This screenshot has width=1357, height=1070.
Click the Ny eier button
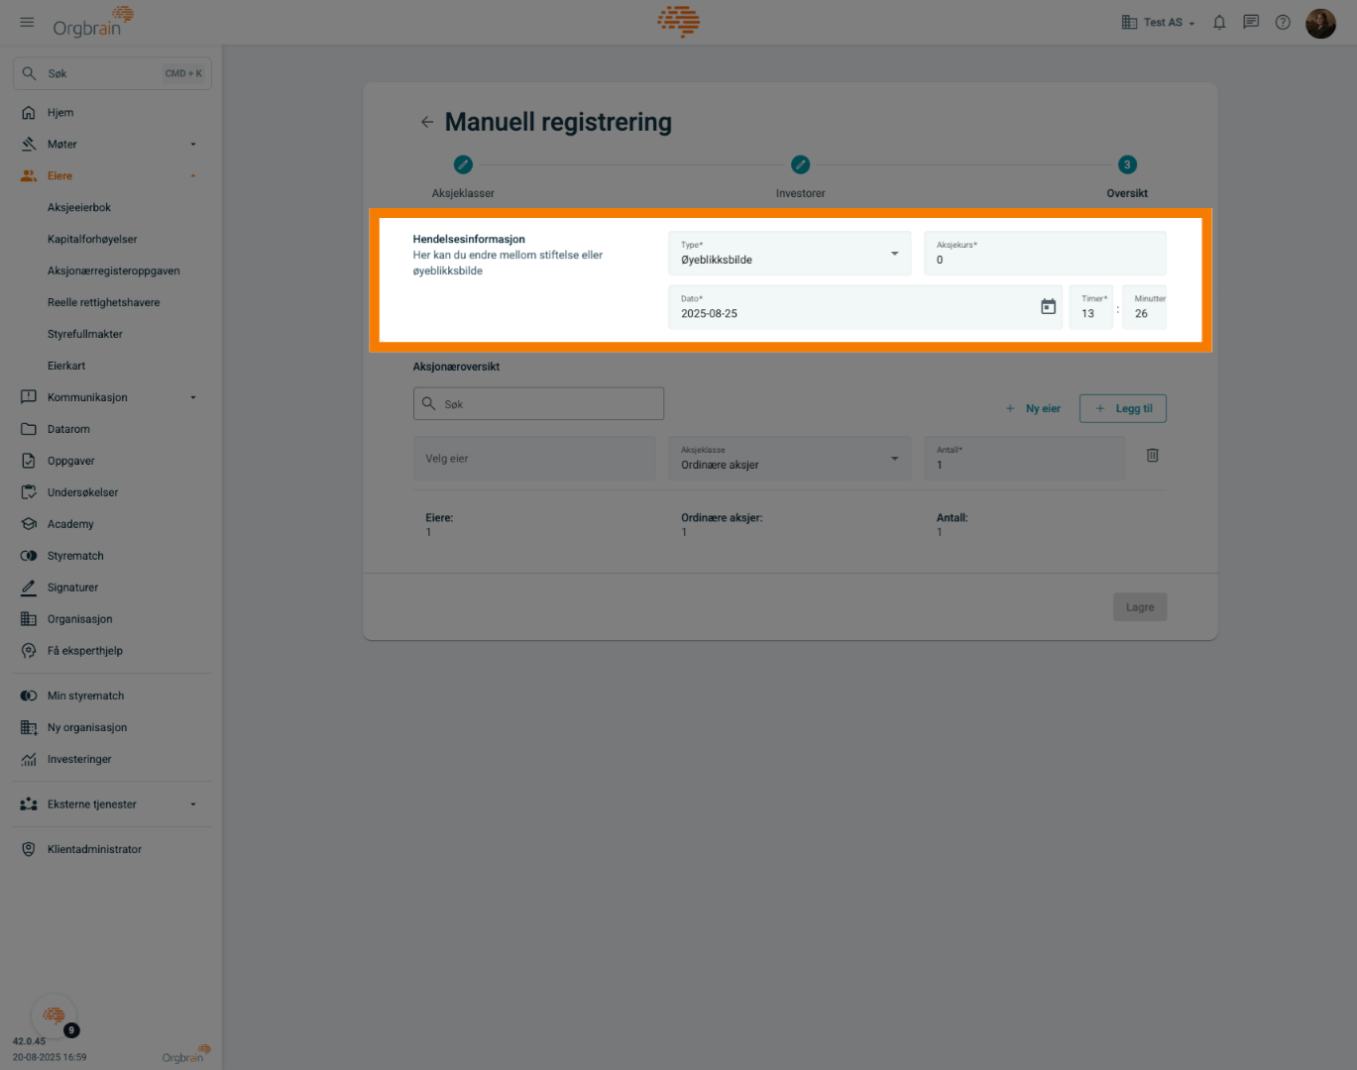[x=1033, y=408]
